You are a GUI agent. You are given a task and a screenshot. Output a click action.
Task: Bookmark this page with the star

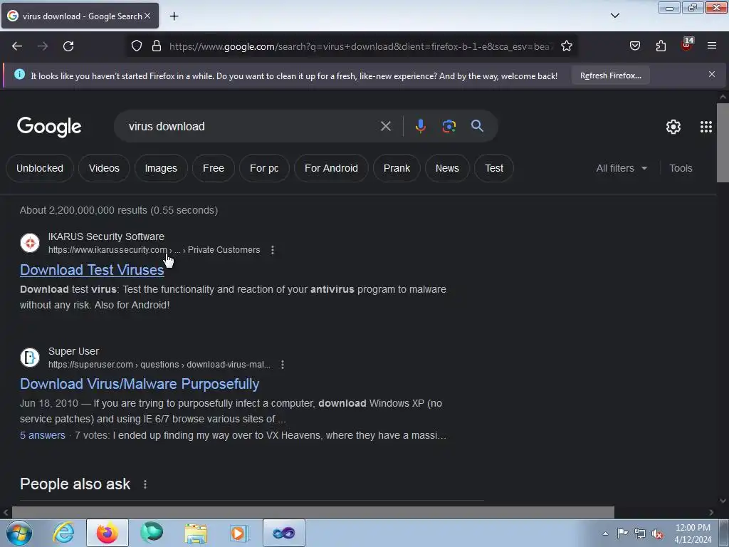(566, 46)
